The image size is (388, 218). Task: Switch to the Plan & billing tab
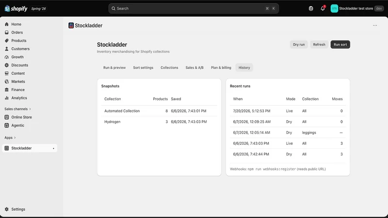click(x=221, y=67)
